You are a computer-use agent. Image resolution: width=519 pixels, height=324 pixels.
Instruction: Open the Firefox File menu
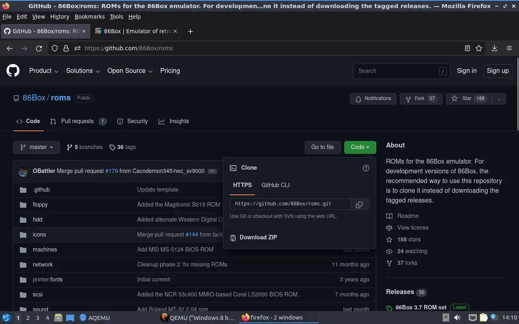7,17
